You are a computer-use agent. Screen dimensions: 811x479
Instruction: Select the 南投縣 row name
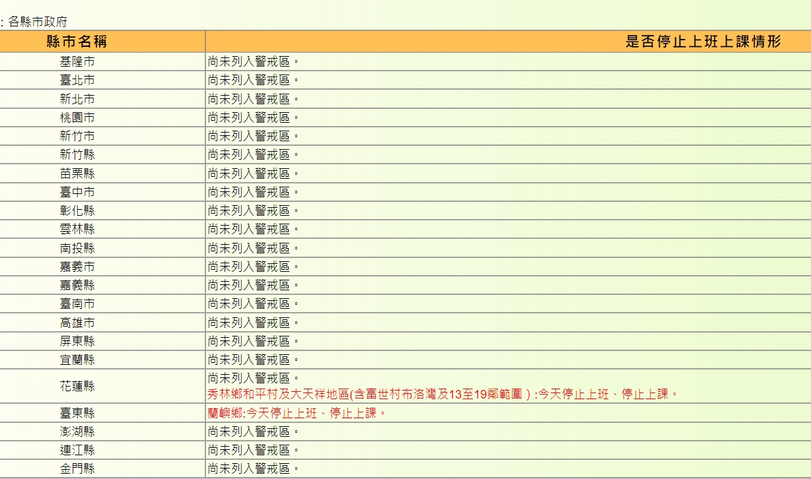(77, 248)
